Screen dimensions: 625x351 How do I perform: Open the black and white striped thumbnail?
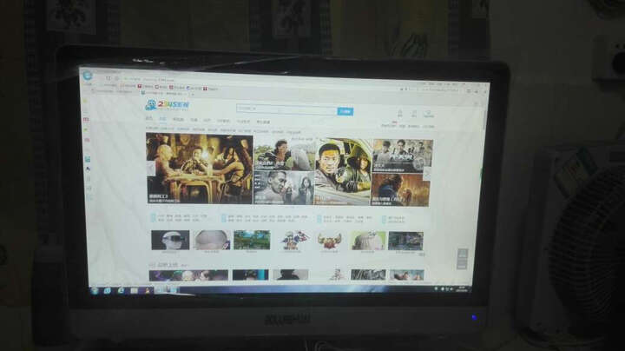click(368, 275)
